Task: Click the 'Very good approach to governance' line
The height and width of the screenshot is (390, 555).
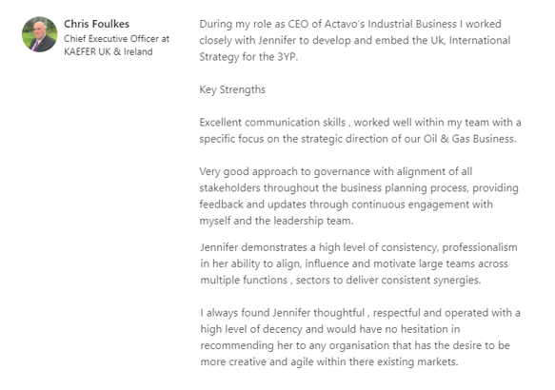Action: (335, 171)
